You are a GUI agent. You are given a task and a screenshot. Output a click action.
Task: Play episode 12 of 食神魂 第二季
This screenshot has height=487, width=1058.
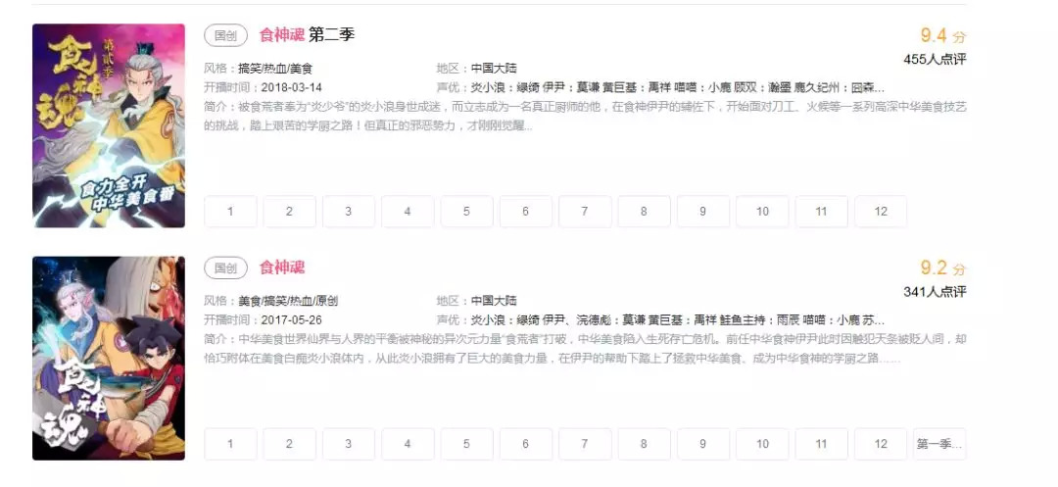coord(881,211)
